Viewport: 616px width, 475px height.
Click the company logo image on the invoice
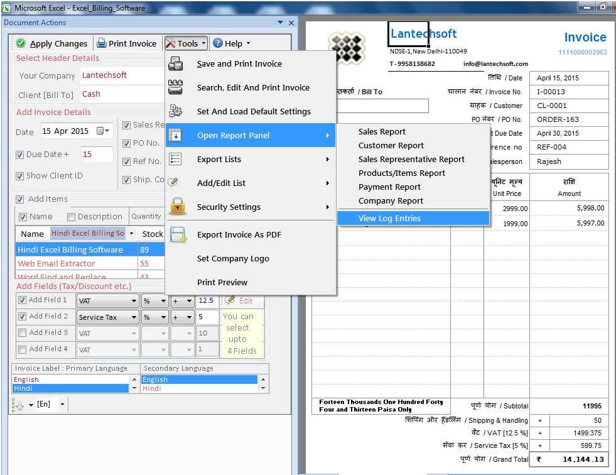347,48
